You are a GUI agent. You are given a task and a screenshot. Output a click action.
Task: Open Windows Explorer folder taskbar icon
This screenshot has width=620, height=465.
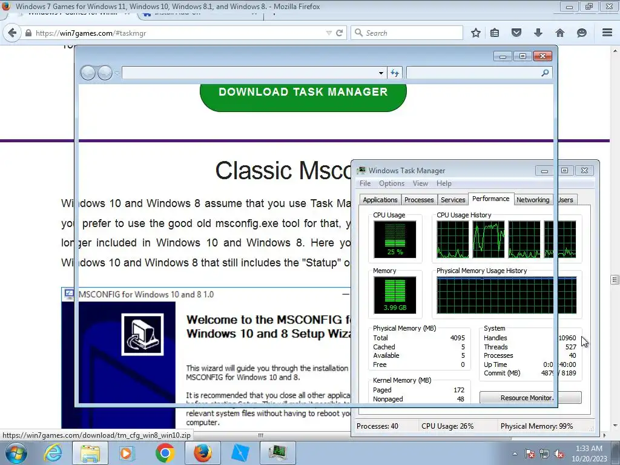90,453
